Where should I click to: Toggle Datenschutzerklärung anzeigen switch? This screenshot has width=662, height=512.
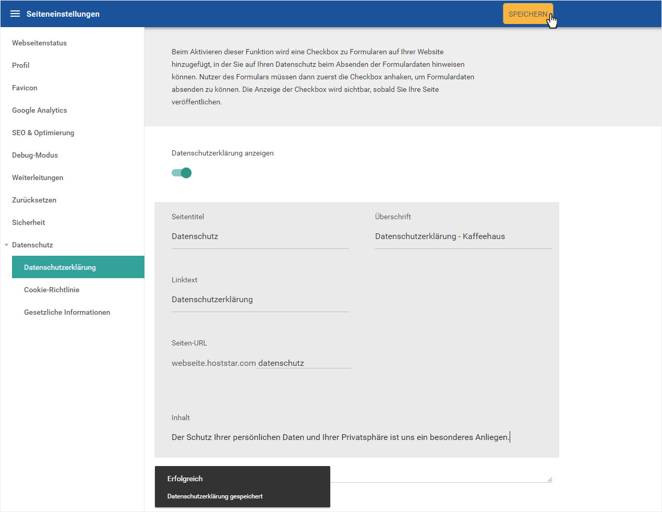click(x=182, y=173)
